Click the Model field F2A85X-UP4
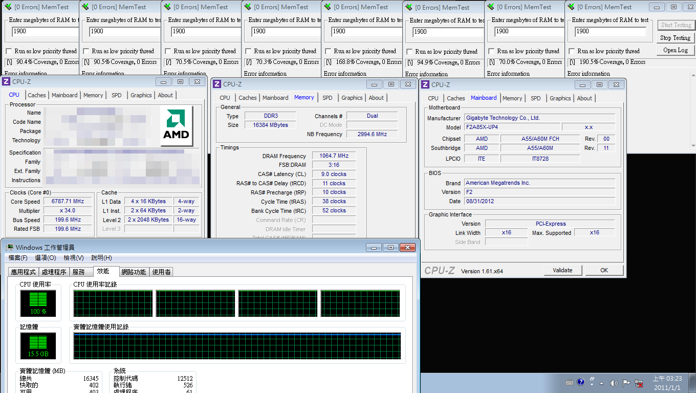Image resolution: width=696 pixels, height=393 pixels. tap(512, 127)
